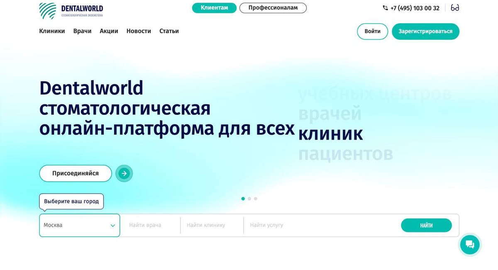This screenshot has width=498, height=270.
Task: Click the Dentalworld logo
Action: (x=71, y=11)
